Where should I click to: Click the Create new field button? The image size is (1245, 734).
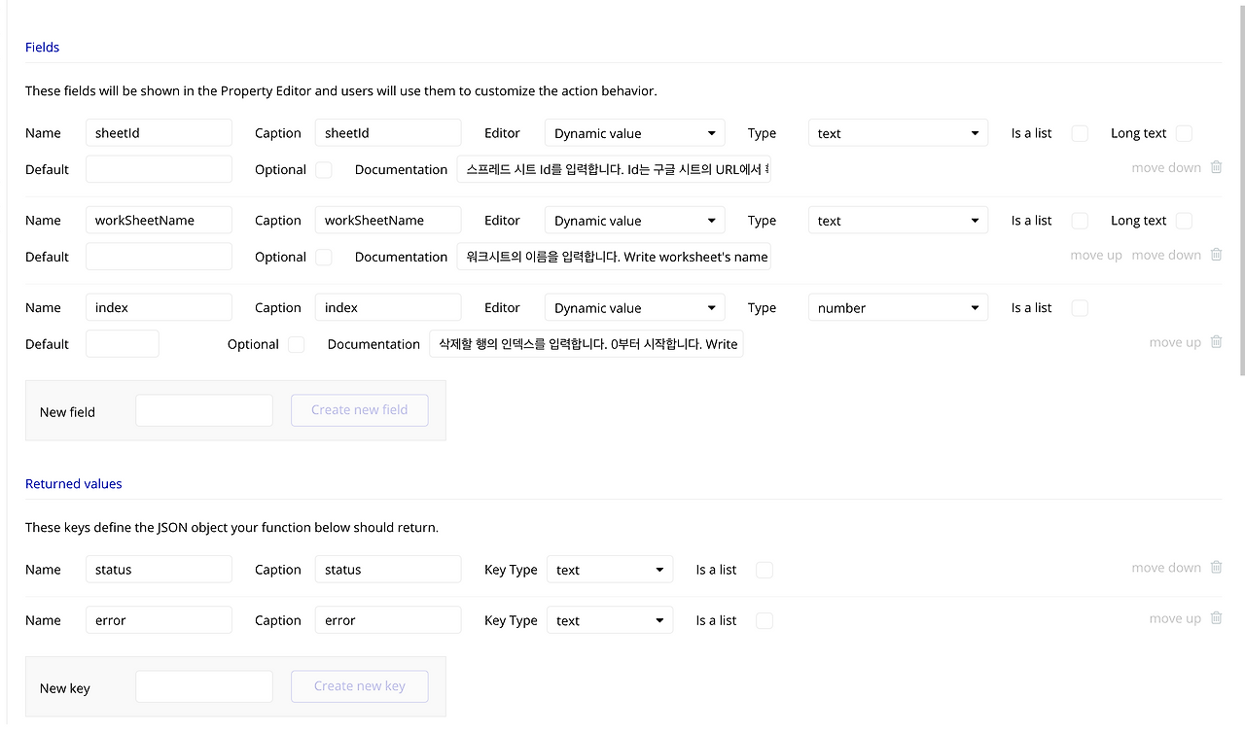[x=359, y=410]
